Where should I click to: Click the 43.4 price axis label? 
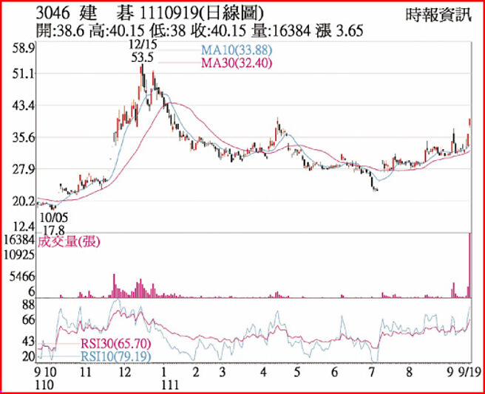24,106
